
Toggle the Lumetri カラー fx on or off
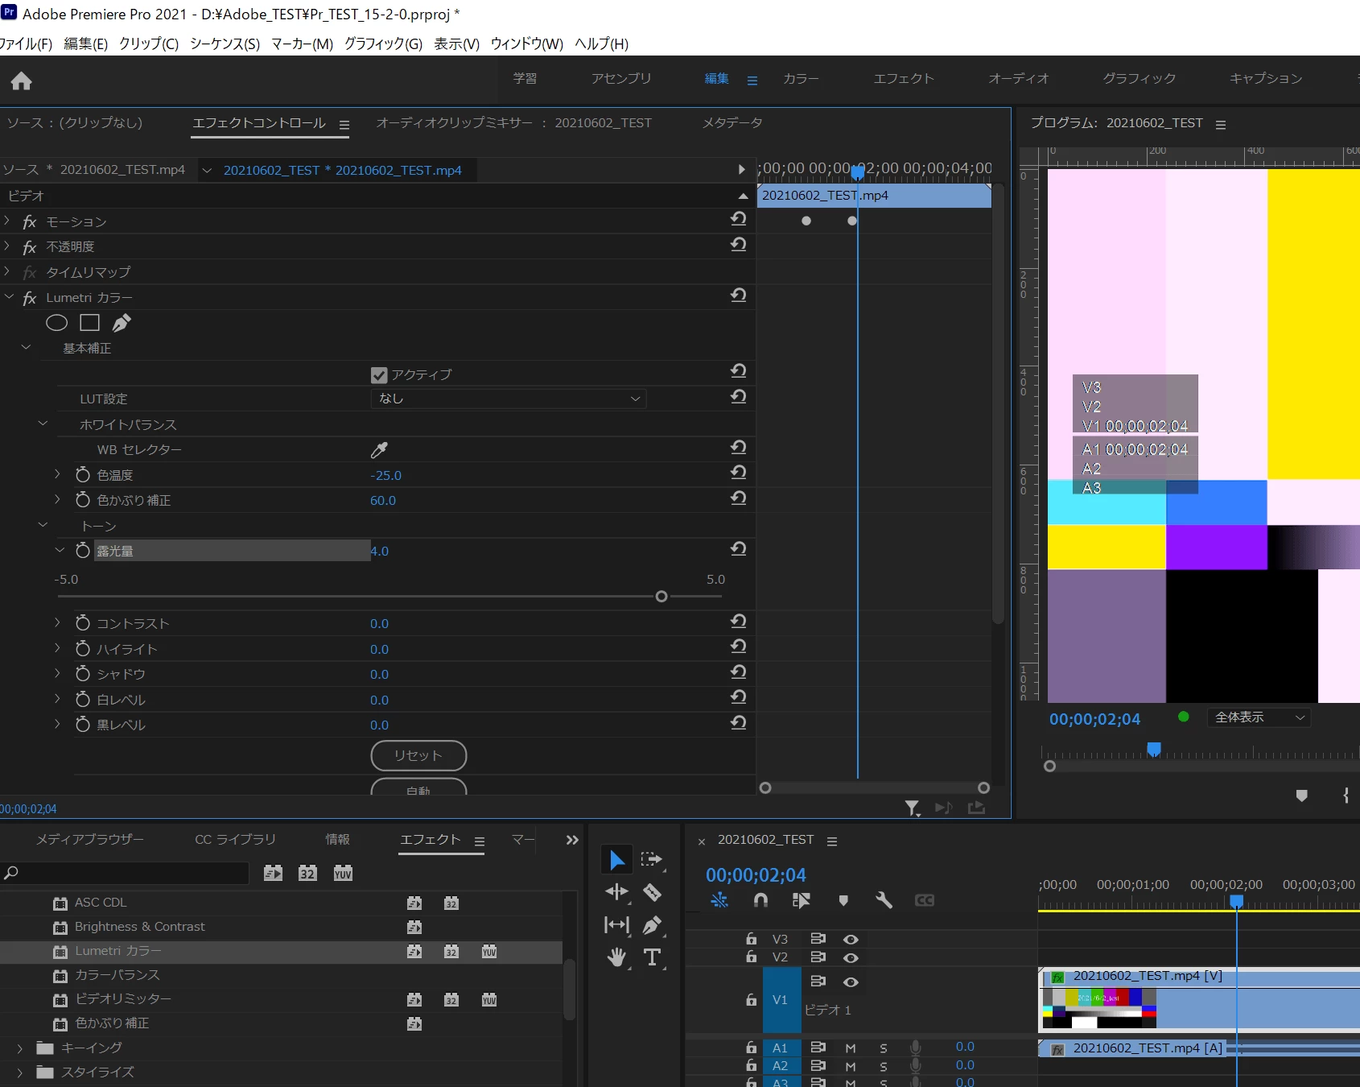[30, 298]
